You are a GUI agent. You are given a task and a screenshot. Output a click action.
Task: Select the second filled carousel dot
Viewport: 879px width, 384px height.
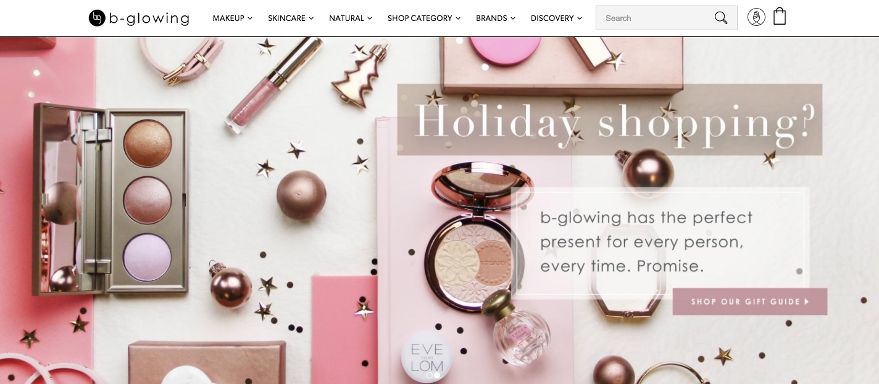(438, 375)
